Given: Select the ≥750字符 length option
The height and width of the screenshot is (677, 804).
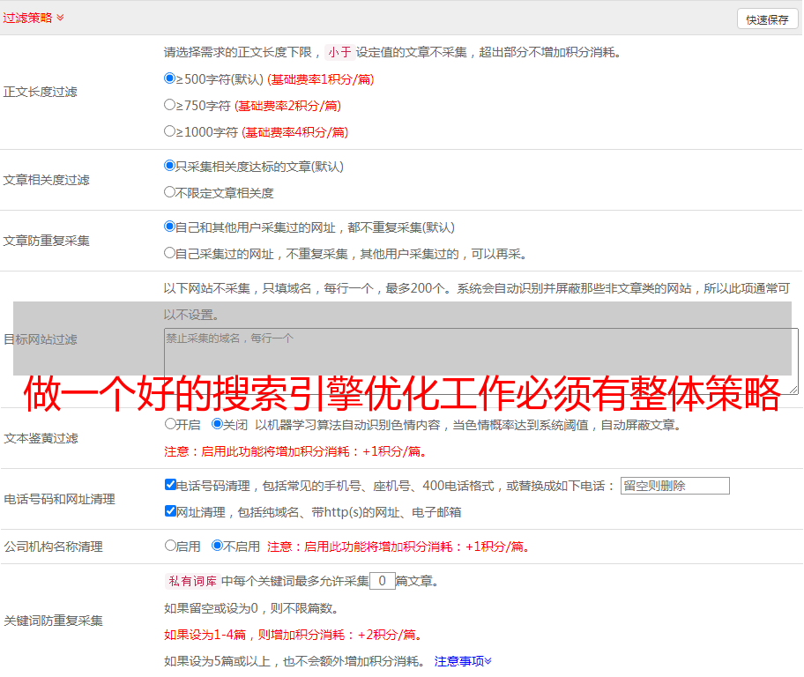Looking at the screenshot, I should 170,105.
